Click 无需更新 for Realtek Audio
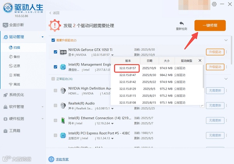 point(215,106)
